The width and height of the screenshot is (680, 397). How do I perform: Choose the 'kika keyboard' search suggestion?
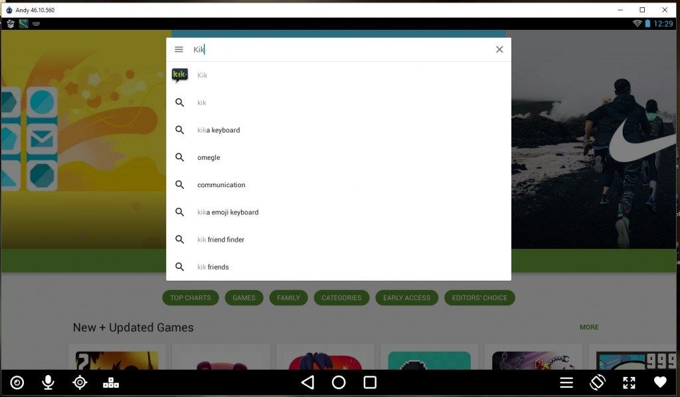(x=218, y=130)
